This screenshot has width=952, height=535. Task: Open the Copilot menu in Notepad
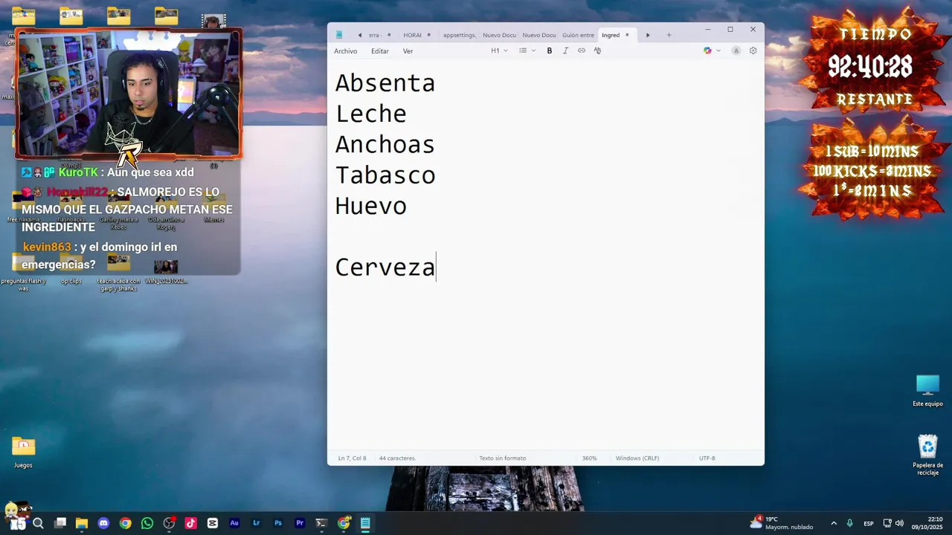click(712, 51)
